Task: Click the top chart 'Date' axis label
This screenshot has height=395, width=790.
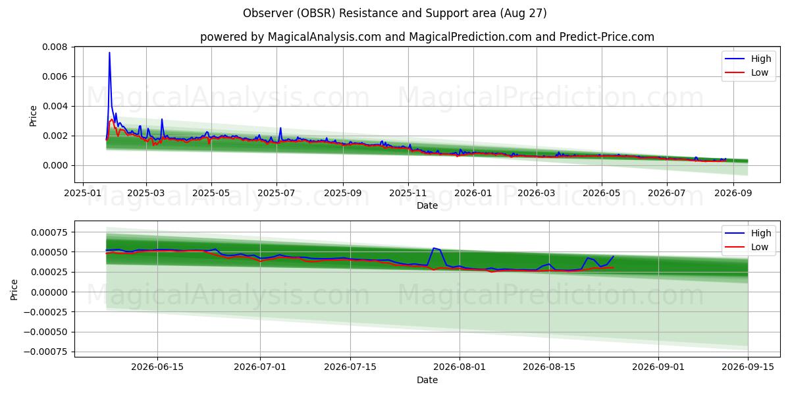Action: point(427,206)
